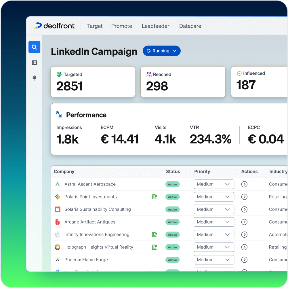288x288 pixels.
Task: Switch to the Target tab
Action: click(95, 26)
